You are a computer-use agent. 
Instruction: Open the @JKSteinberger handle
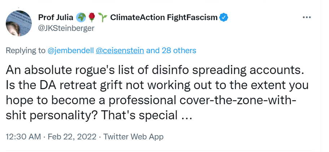coord(66,28)
